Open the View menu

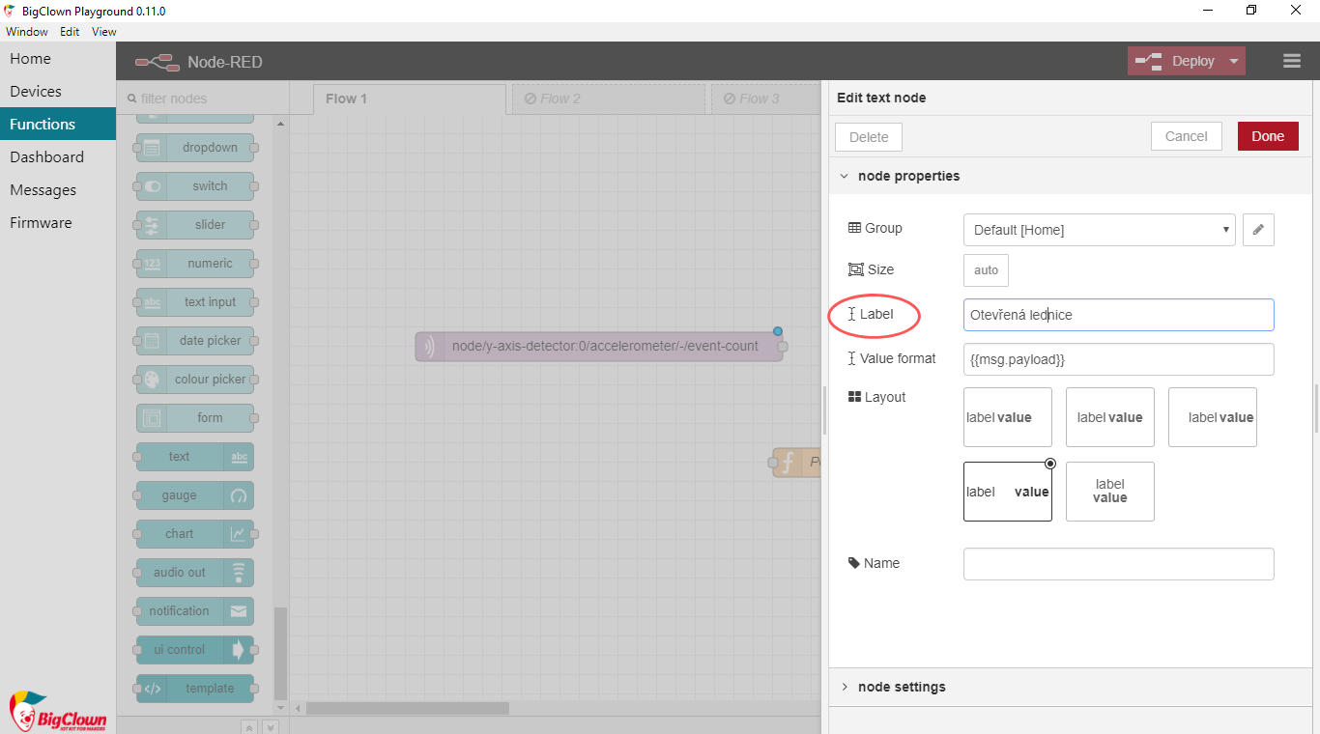[x=104, y=32]
